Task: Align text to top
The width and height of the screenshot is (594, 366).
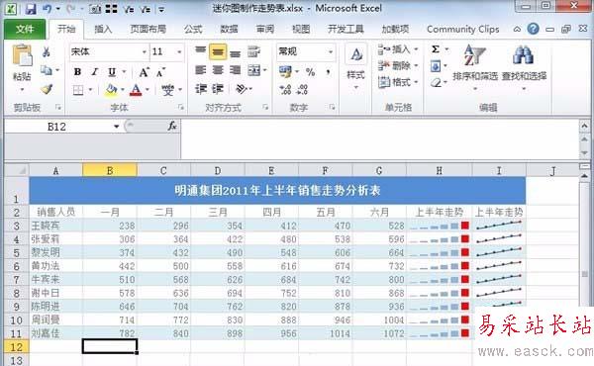Action: (200, 51)
